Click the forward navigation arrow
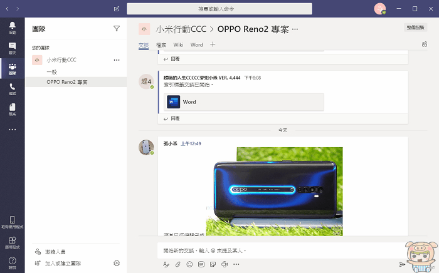This screenshot has height=273, width=439. [18, 9]
